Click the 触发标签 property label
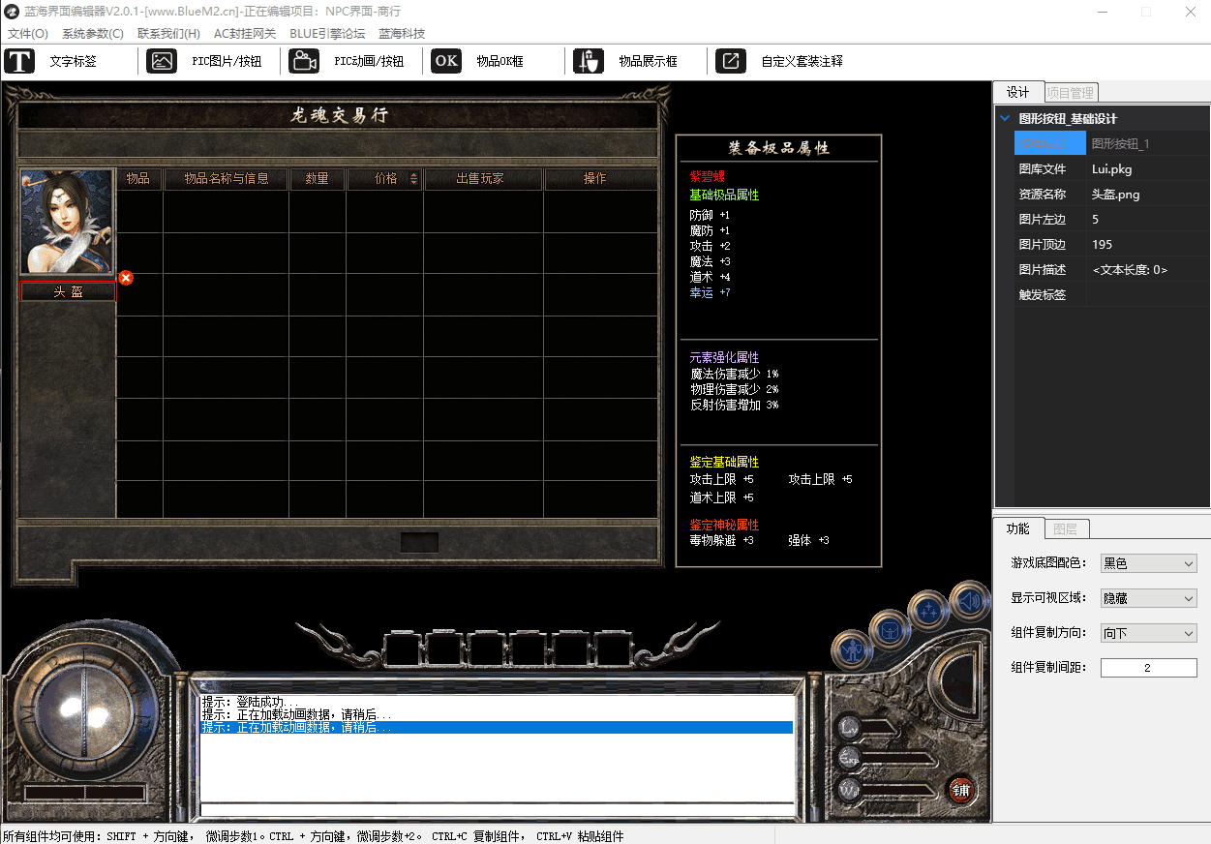This screenshot has width=1211, height=844. [1043, 294]
